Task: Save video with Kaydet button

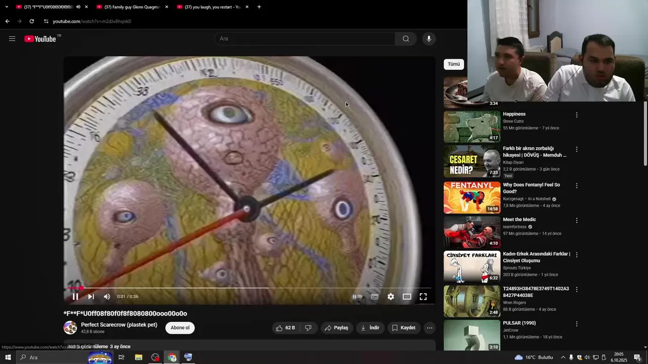Action: [404, 328]
